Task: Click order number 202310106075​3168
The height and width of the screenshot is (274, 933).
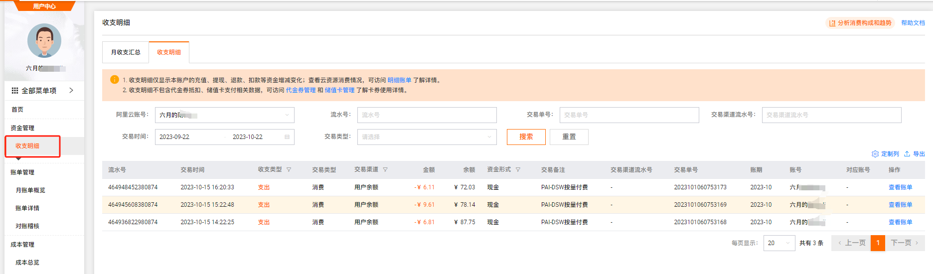Action: tap(700, 222)
